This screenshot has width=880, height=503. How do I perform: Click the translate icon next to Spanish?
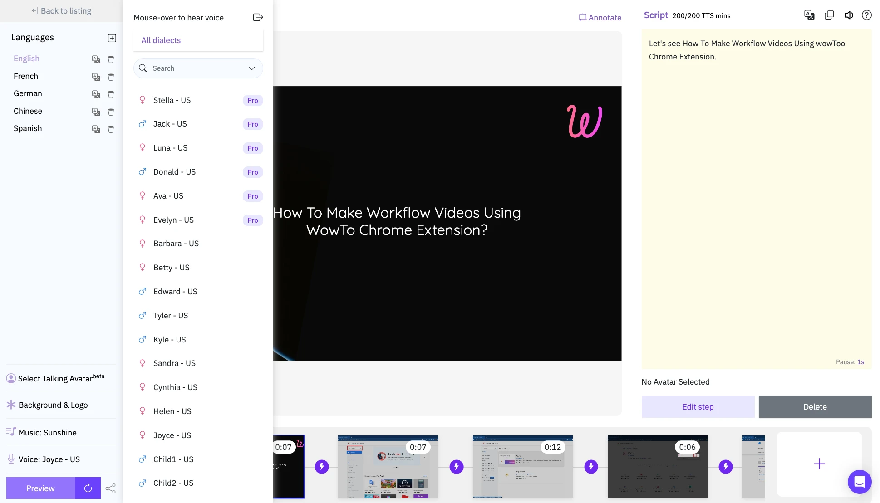96,129
